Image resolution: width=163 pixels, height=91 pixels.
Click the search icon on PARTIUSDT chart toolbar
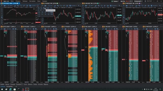(160, 6)
